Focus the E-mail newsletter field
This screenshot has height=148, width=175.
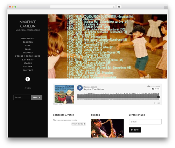pyautogui.click(x=145, y=122)
